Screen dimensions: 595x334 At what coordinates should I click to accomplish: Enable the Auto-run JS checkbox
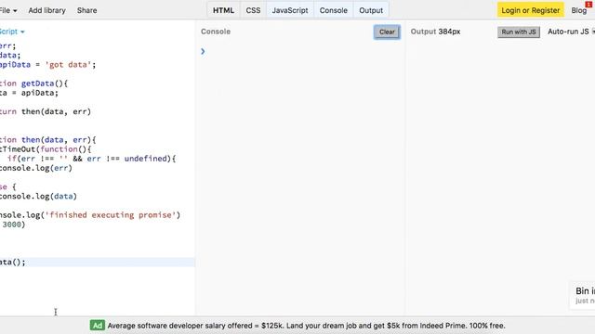(593, 32)
